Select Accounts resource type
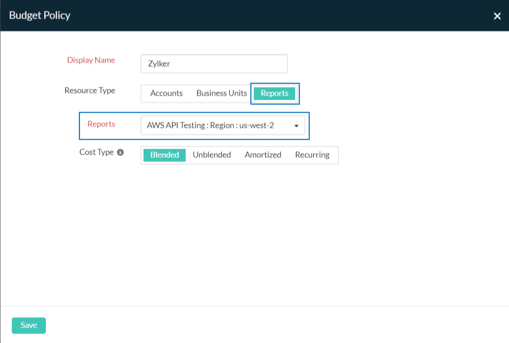Screen dimensions: 509x343 [x=166, y=93]
